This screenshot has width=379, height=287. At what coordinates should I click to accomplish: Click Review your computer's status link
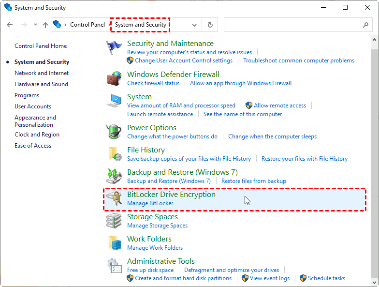(x=189, y=52)
